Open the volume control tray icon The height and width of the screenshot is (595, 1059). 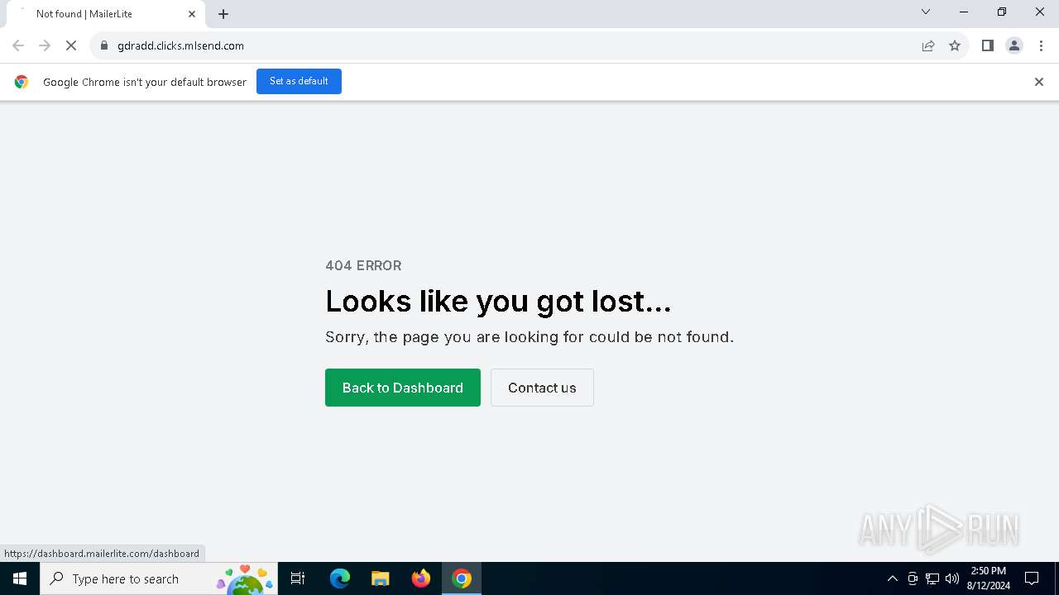click(x=952, y=578)
